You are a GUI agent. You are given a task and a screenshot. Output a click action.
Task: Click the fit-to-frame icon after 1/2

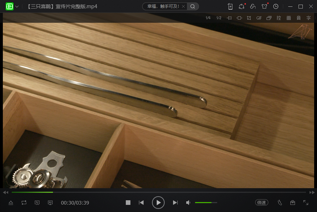coord(229,18)
